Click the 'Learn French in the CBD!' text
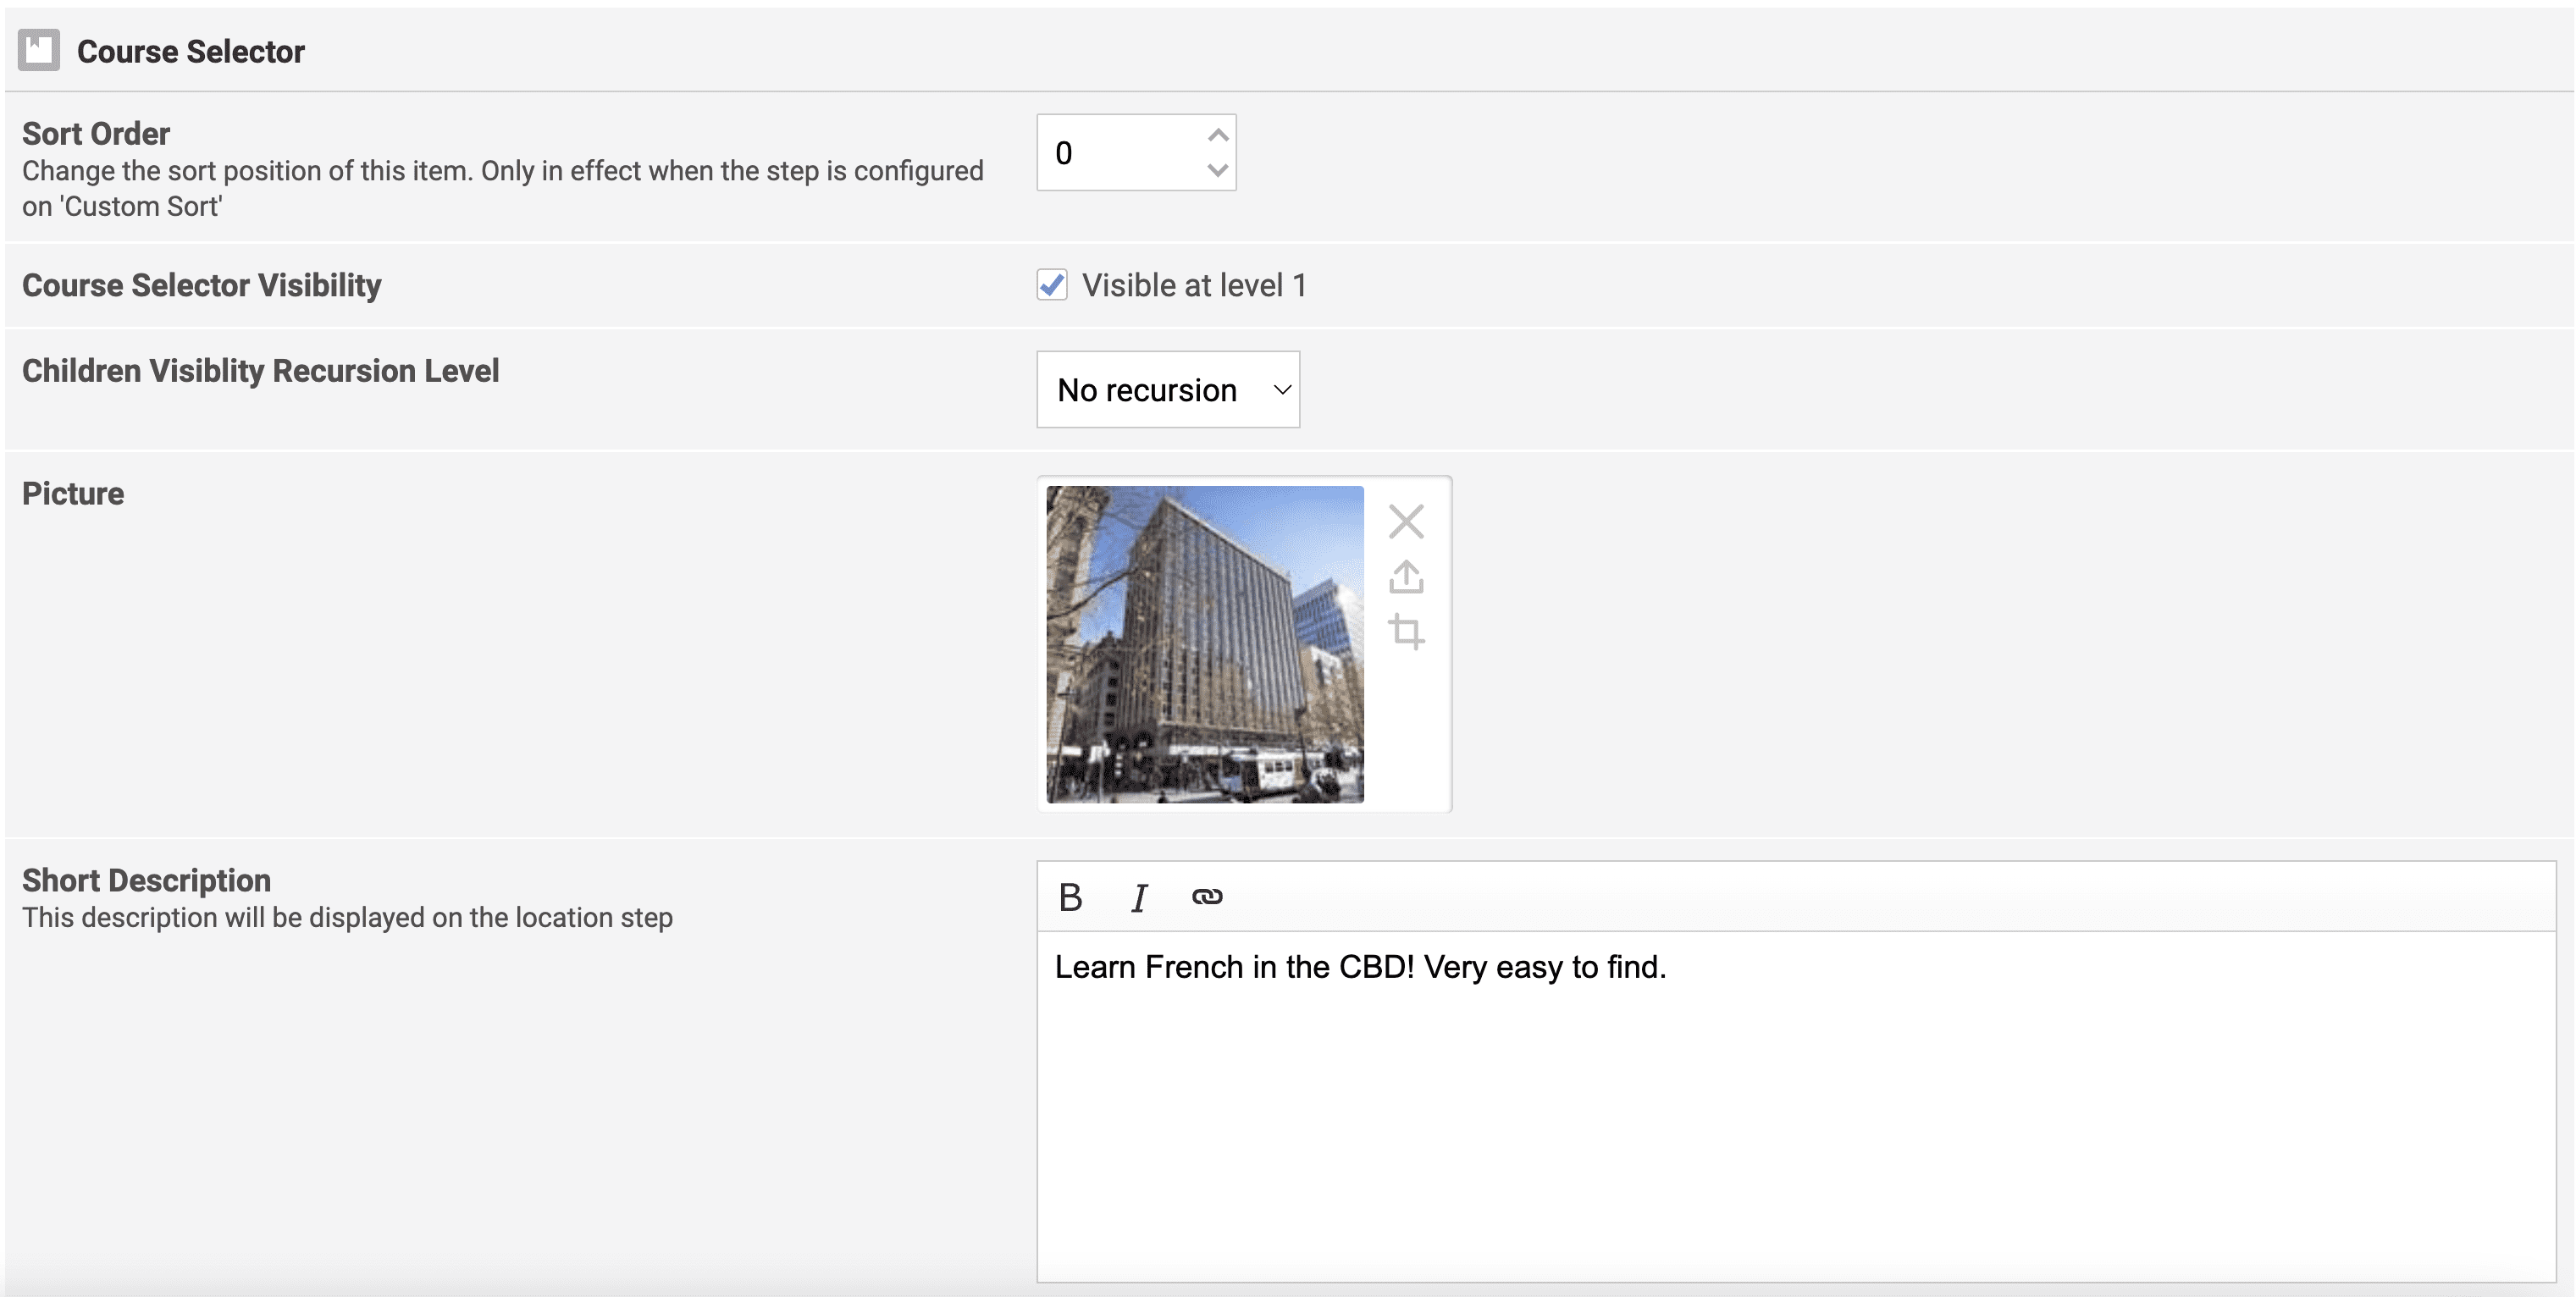The height and width of the screenshot is (1297, 2576). [x=1234, y=967]
